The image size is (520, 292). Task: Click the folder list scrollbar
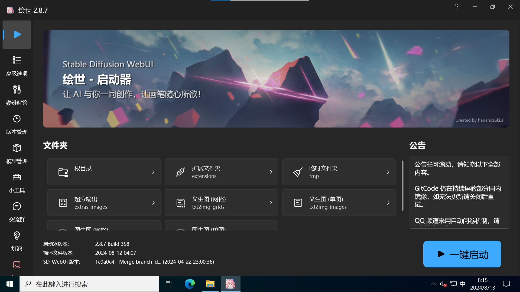point(402,185)
